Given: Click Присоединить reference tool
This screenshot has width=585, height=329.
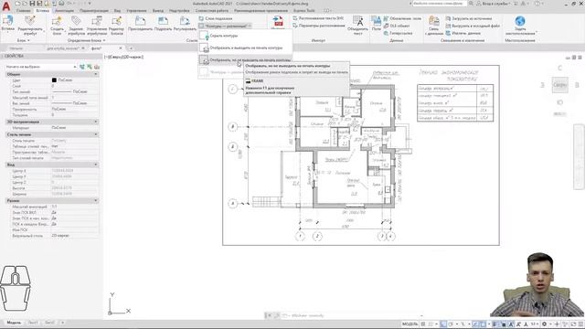Looking at the screenshot, I should click(x=140, y=24).
